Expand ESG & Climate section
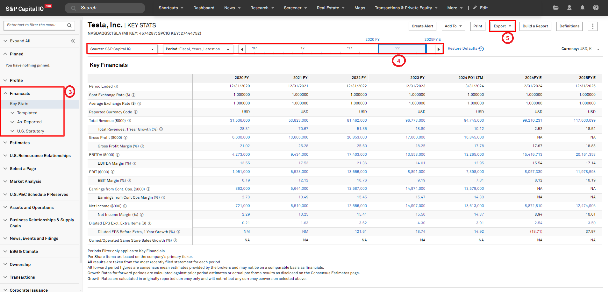This screenshot has height=292, width=609. [5, 251]
